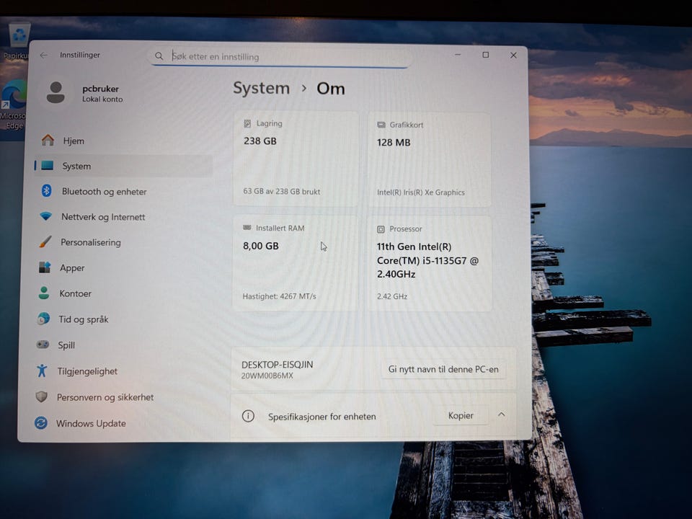Viewport: 692px width, 519px height.
Task: Click the Installert RAM icon
Action: point(247,228)
